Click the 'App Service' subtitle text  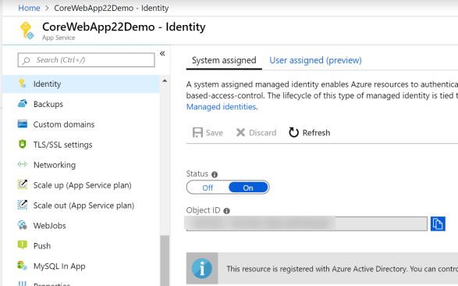point(59,38)
